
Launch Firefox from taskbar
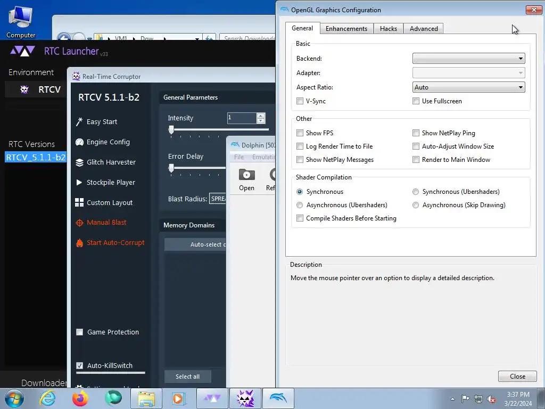point(80,398)
